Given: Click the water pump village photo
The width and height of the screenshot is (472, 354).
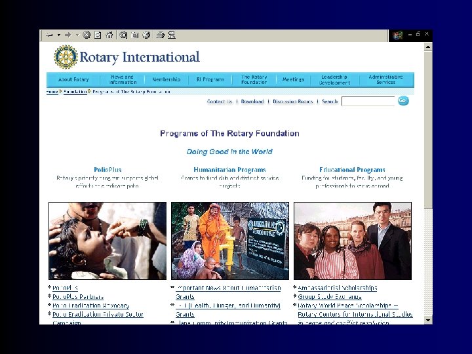Looking at the screenshot, I should [230, 241].
